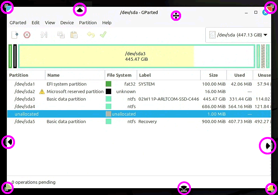Open the /dev/sda device selector dropdown
This screenshot has height=195, width=278.
(x=238, y=35)
